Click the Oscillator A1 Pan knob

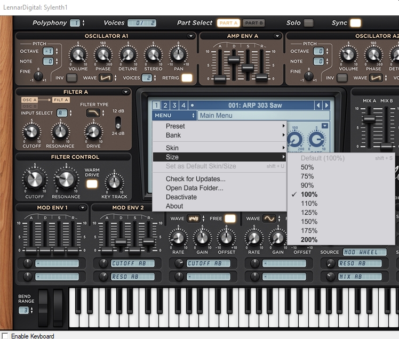[178, 54]
